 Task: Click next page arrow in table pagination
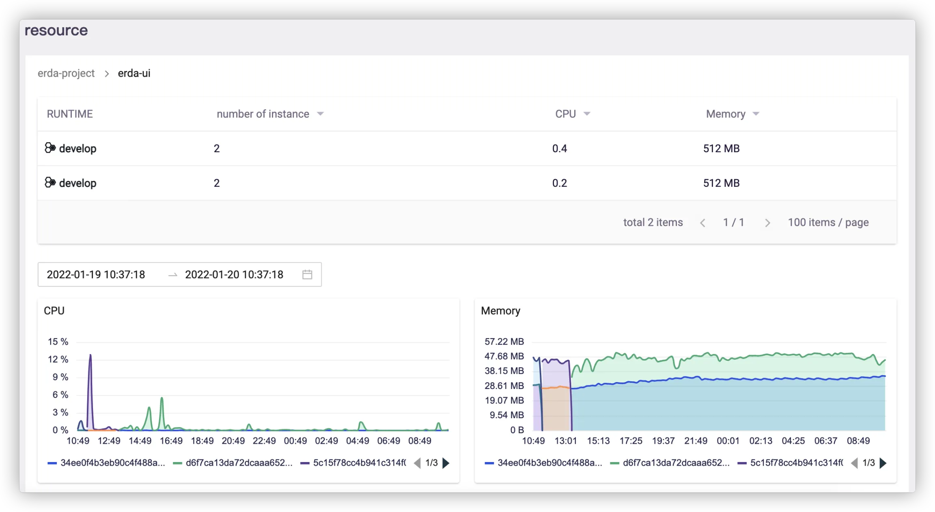coord(767,223)
